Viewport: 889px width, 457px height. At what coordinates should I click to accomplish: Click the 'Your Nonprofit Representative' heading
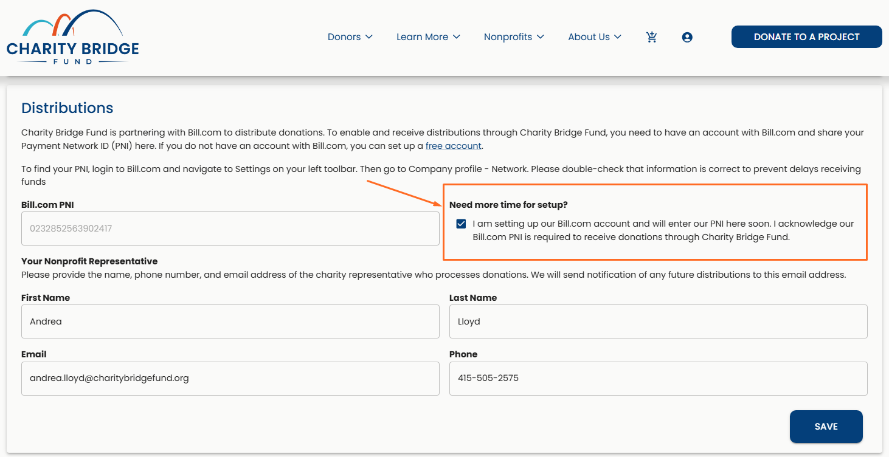coord(89,261)
